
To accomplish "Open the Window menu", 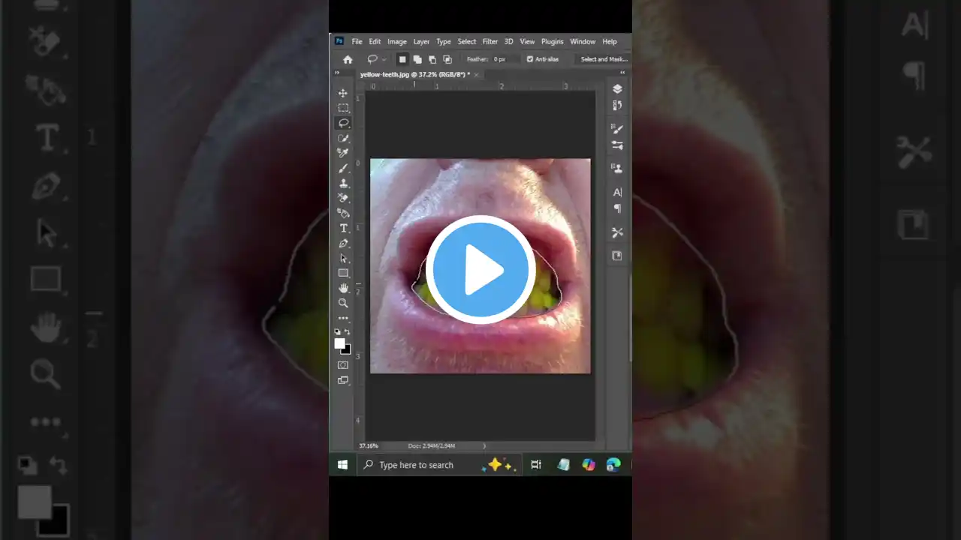I will pyautogui.click(x=583, y=42).
